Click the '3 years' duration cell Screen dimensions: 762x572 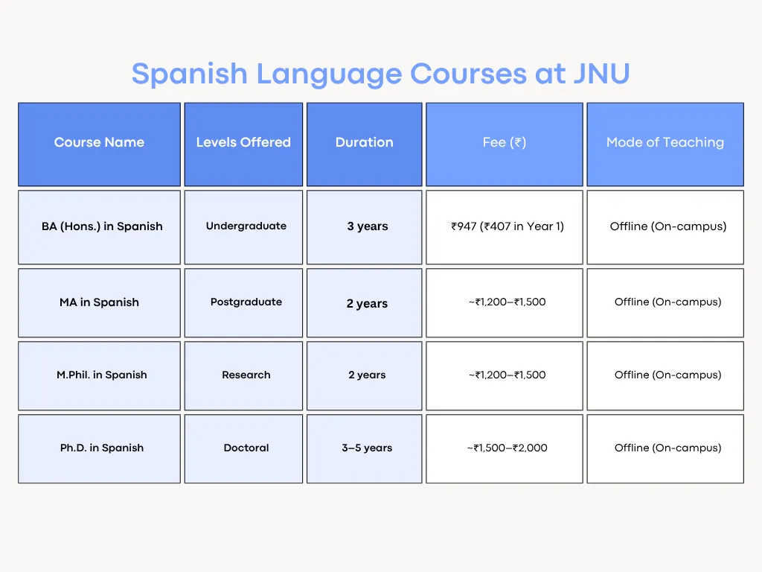[365, 226]
